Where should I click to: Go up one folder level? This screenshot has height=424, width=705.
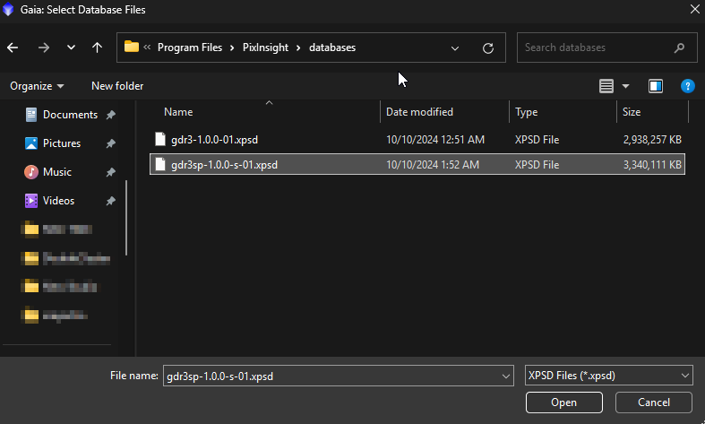[97, 48]
